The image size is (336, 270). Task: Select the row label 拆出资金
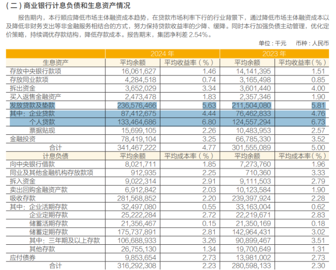tap(22, 88)
